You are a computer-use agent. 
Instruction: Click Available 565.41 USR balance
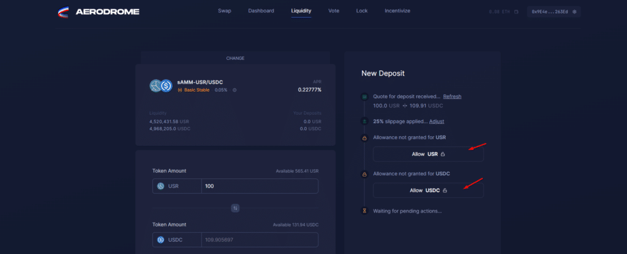(x=297, y=171)
